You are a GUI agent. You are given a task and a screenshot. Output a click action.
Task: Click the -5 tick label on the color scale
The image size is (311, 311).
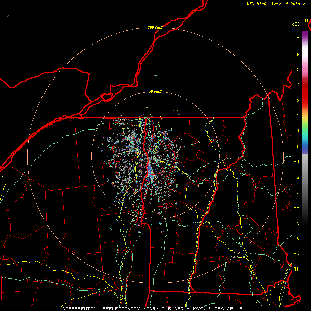point(297,223)
